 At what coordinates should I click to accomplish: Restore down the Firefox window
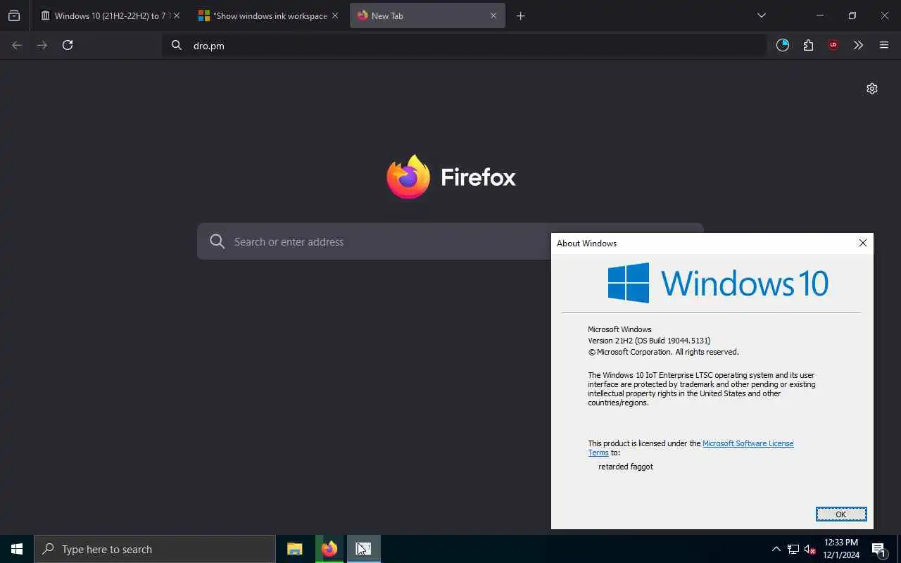tap(852, 15)
